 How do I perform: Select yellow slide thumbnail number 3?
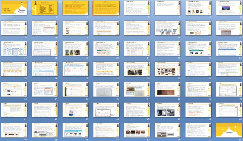[76, 8]
